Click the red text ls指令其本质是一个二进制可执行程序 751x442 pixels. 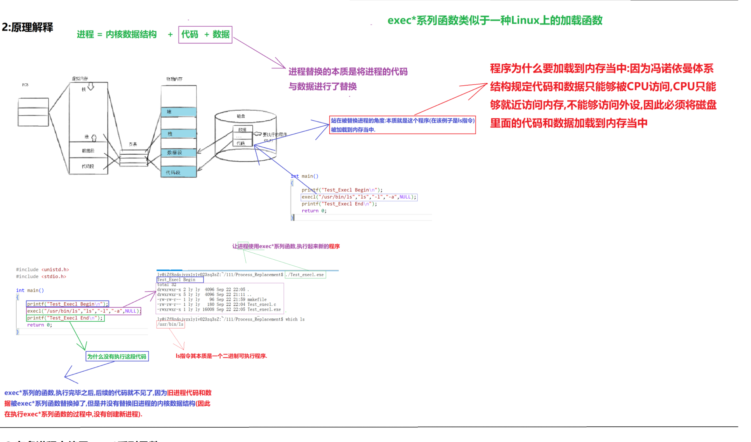tap(221, 356)
